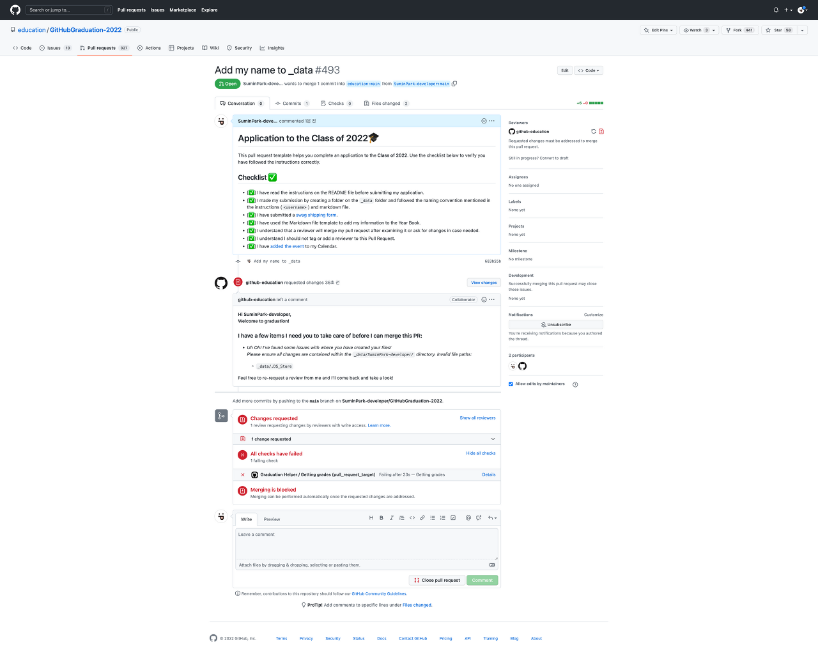Open the Edit Pins dropdown
This screenshot has height=658, width=818.
(x=658, y=30)
